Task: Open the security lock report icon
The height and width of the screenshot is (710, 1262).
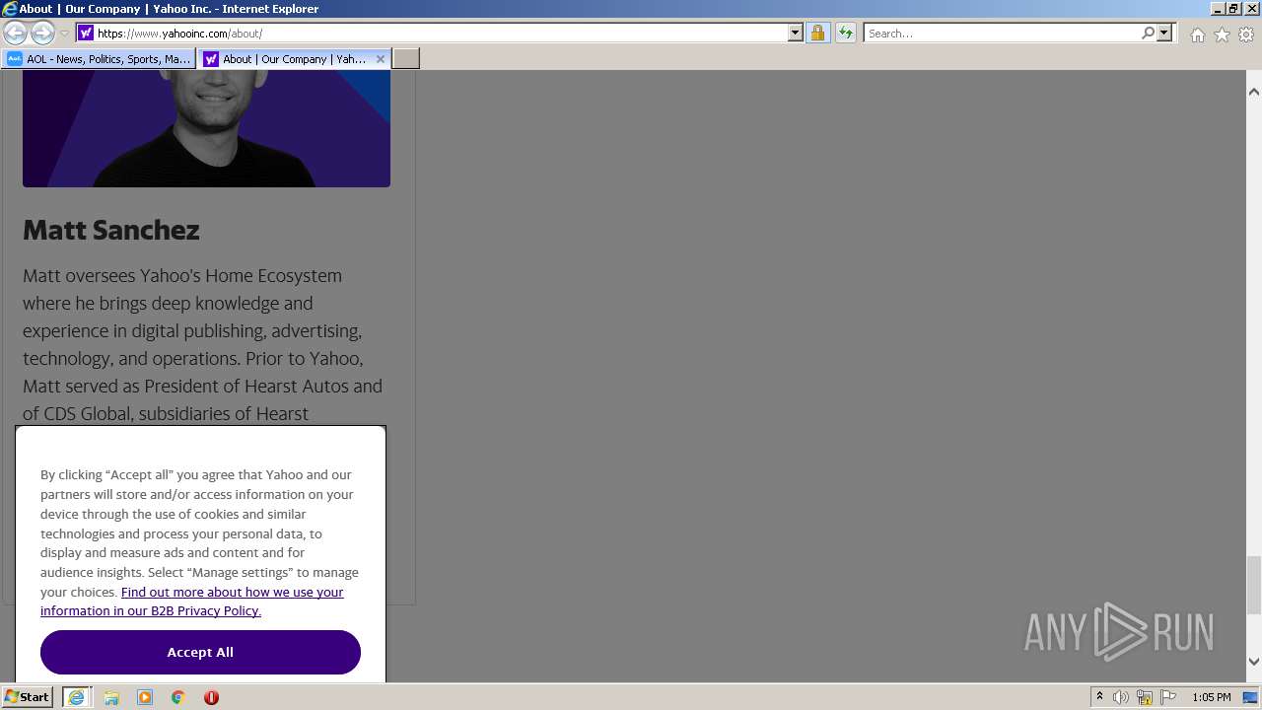Action: (817, 33)
